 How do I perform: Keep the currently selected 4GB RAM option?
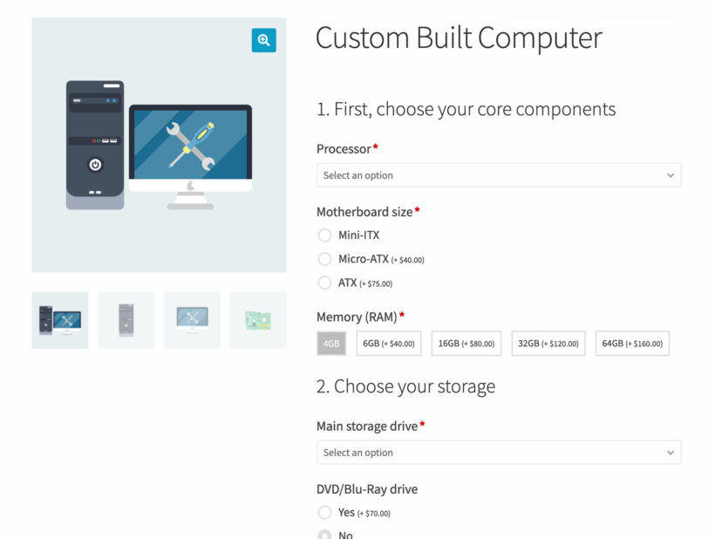pyautogui.click(x=330, y=343)
